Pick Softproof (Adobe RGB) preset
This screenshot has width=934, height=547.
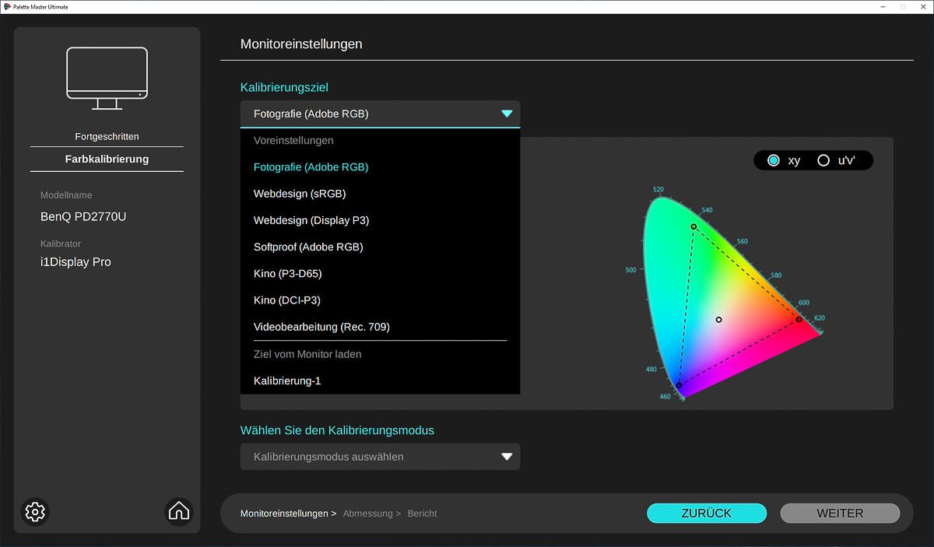[308, 247]
